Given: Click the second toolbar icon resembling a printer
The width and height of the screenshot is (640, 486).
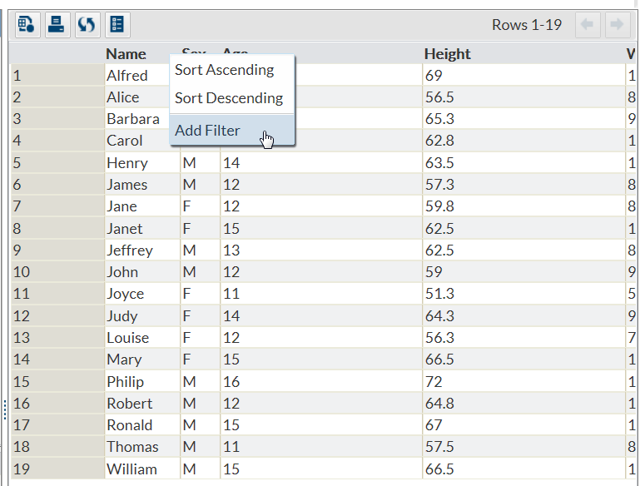Looking at the screenshot, I should coord(57,24).
